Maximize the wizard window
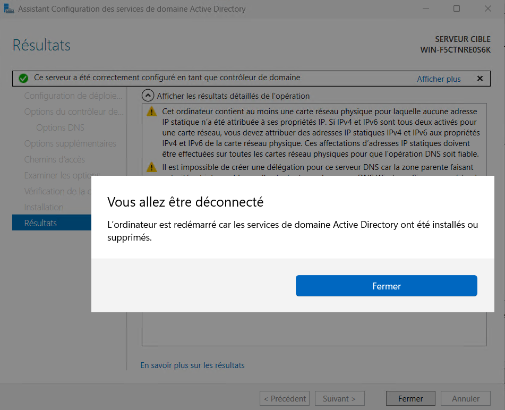505x410 pixels. click(457, 8)
